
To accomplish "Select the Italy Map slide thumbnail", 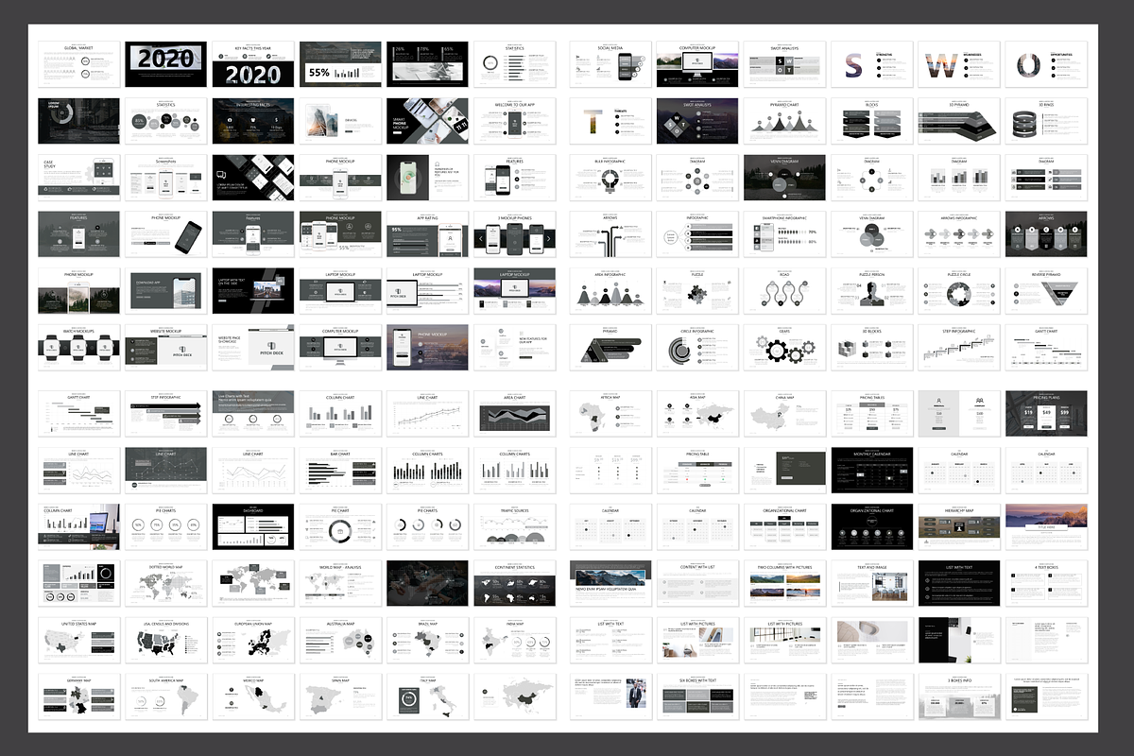I will point(427,696).
